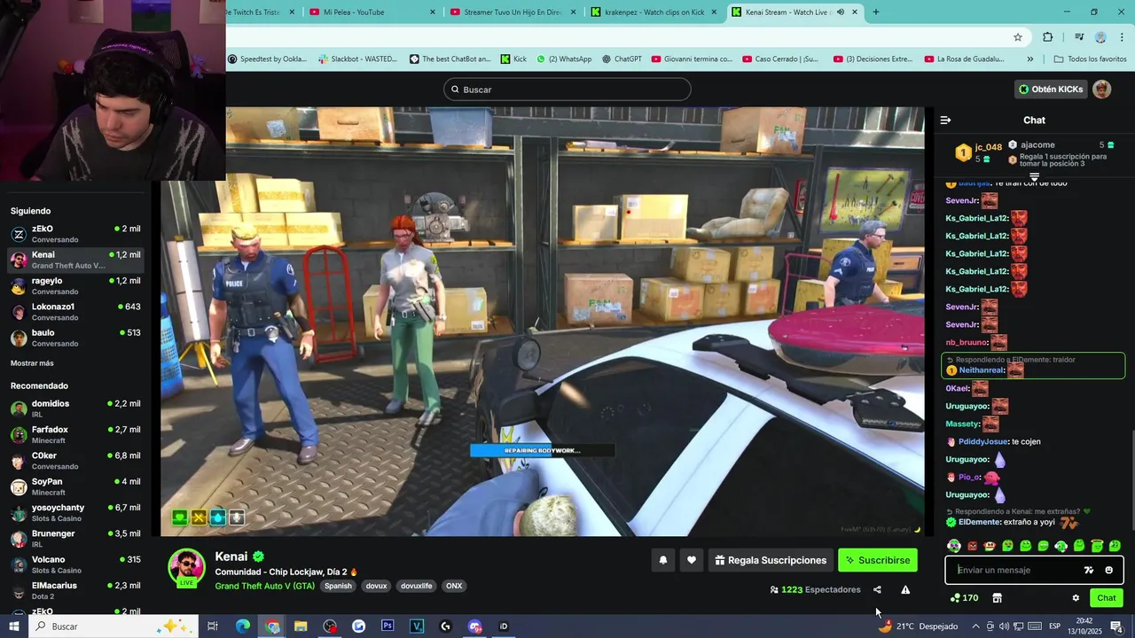Open the Chrome three-dot menu
The width and height of the screenshot is (1135, 638).
pyautogui.click(x=1123, y=37)
